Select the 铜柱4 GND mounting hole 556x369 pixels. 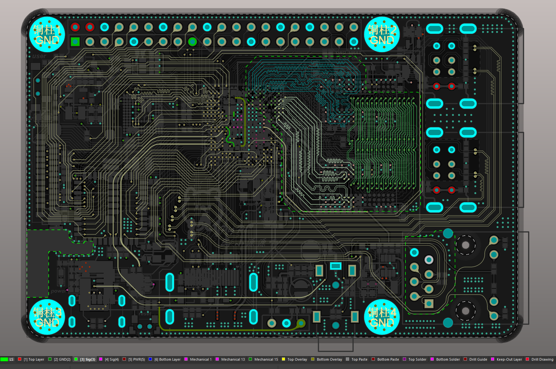pyautogui.click(x=382, y=317)
